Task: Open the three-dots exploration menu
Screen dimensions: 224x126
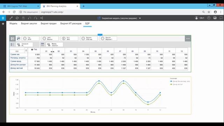Action: pyautogui.click(x=188, y=38)
